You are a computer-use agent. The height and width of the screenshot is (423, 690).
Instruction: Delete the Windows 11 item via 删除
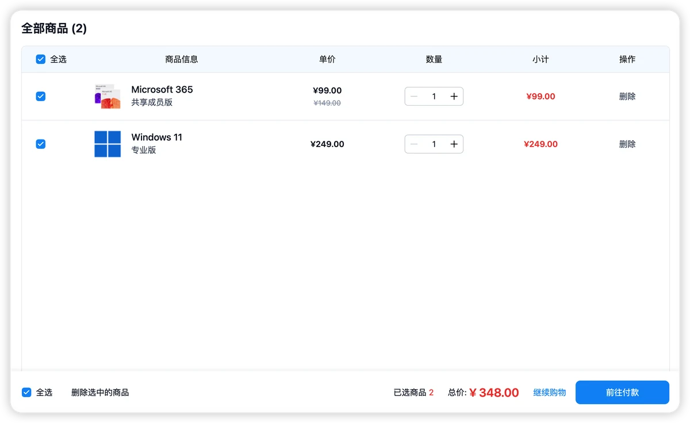click(x=627, y=144)
